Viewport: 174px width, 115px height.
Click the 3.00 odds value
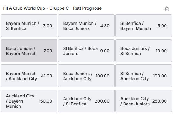coord(47,26)
